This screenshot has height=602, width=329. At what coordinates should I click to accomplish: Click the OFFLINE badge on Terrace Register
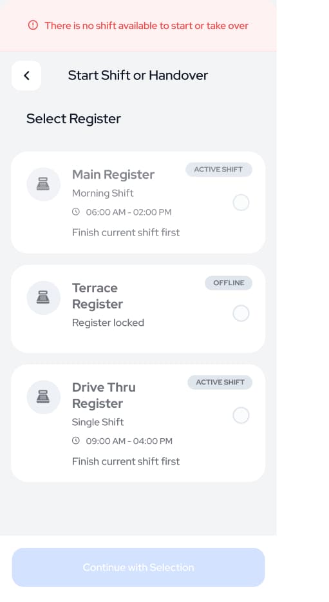[229, 283]
